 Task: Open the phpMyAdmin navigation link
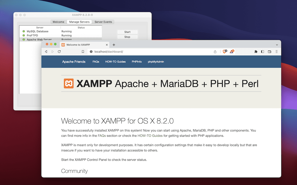[156, 62]
